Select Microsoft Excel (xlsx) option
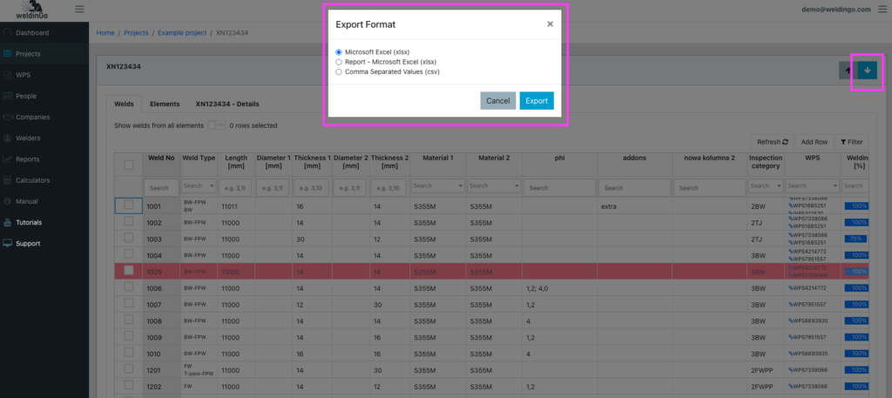892x398 pixels. (339, 52)
